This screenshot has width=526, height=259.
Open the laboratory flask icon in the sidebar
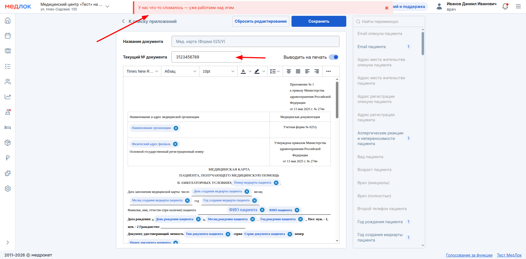tap(8, 112)
